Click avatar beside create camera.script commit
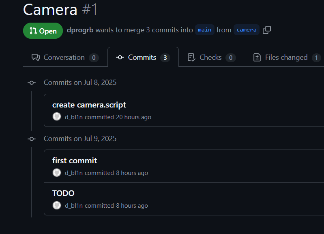324x234 pixels. point(57,117)
